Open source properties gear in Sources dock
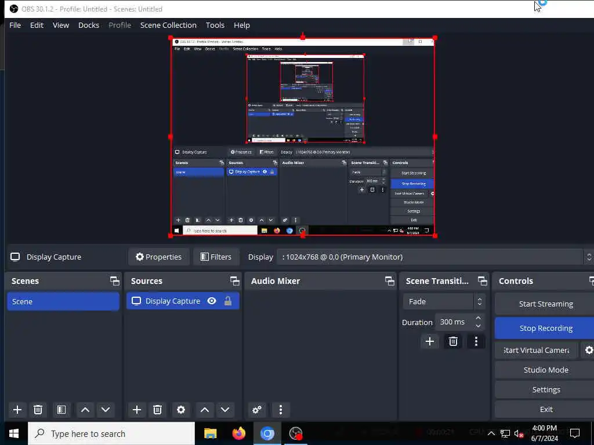The height and width of the screenshot is (445, 594). [x=181, y=410]
